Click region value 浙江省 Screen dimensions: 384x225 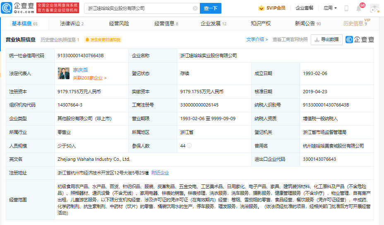(x=187, y=132)
